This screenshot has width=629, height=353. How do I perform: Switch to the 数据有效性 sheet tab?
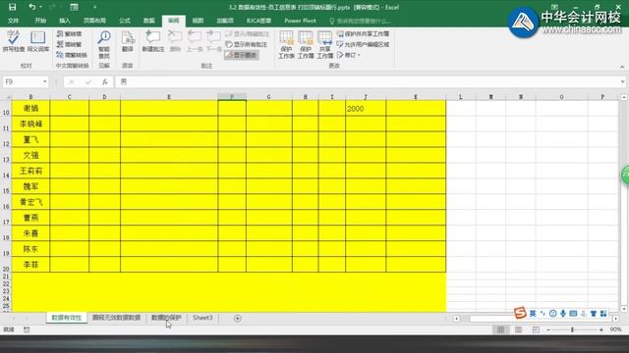[x=67, y=318]
